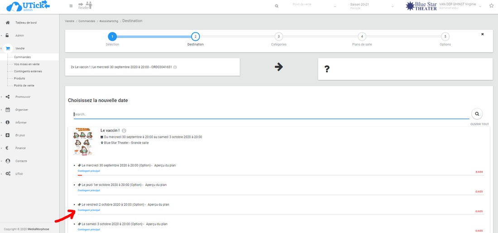The width and height of the screenshot is (498, 233).
Task: Expand the Promouvoir sidebar section
Action: pos(23,97)
